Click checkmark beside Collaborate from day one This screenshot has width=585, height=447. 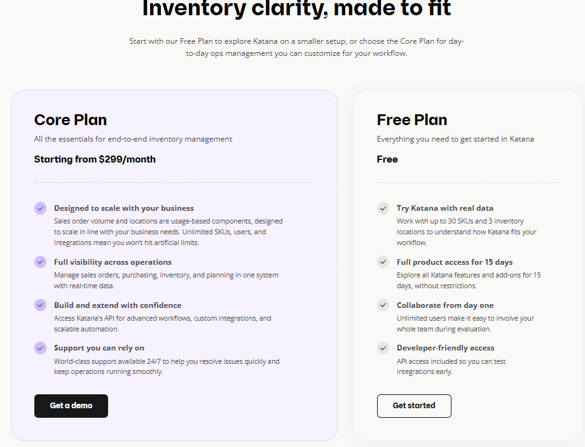coord(383,305)
